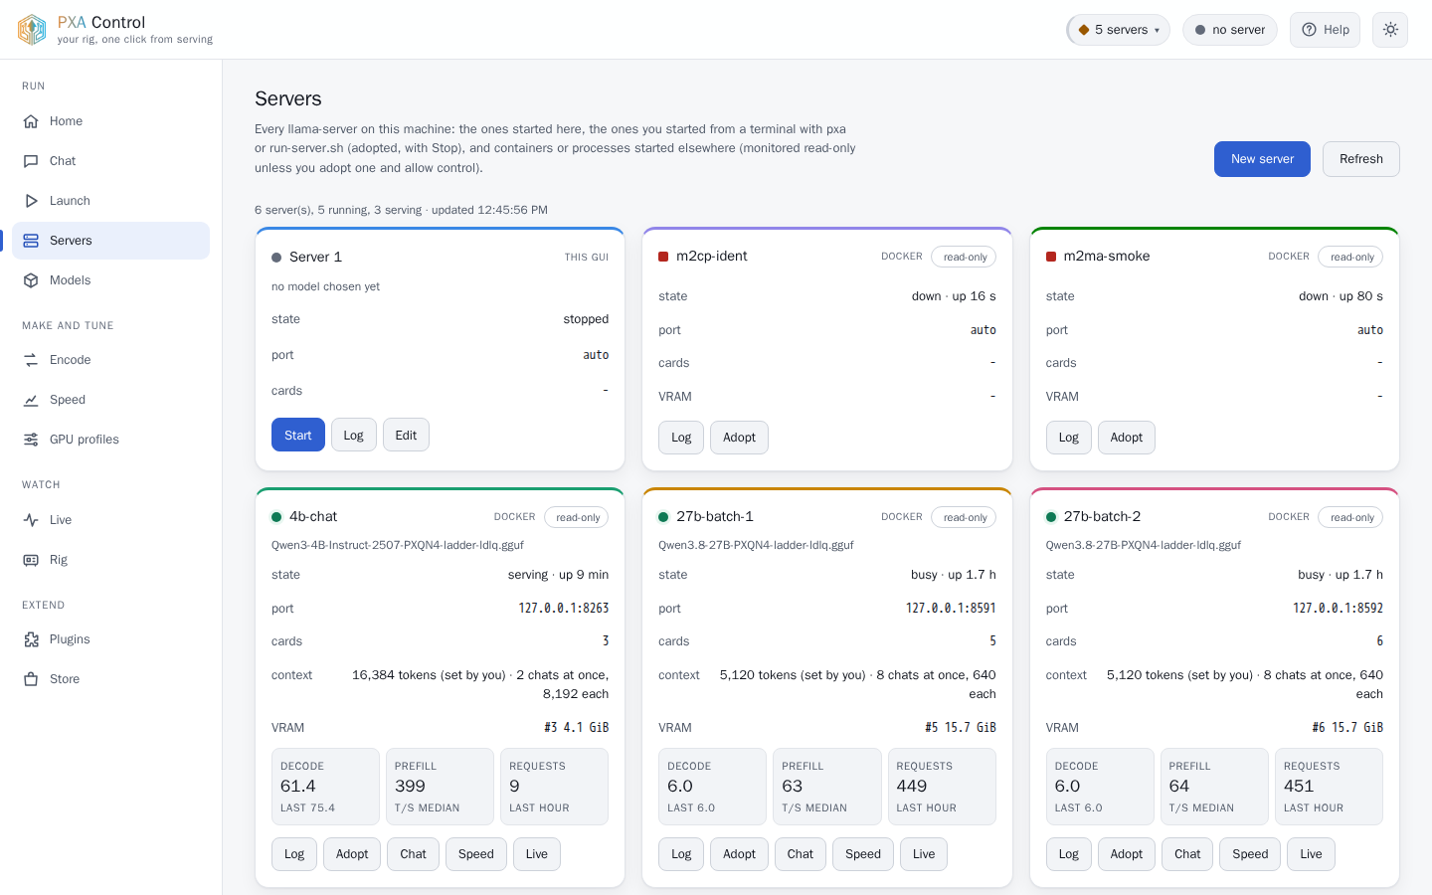
Task: Open Chat page in sidebar
Action: (110, 161)
